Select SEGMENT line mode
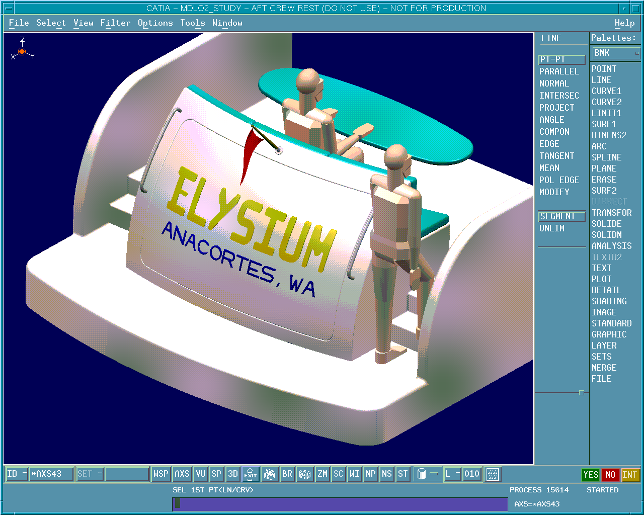The image size is (644, 515). pos(562,216)
